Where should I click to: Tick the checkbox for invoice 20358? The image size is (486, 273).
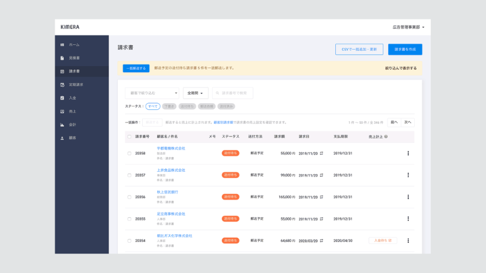coord(129,153)
